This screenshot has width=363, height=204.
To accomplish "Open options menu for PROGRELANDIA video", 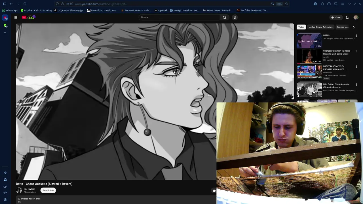I will pos(356,67).
